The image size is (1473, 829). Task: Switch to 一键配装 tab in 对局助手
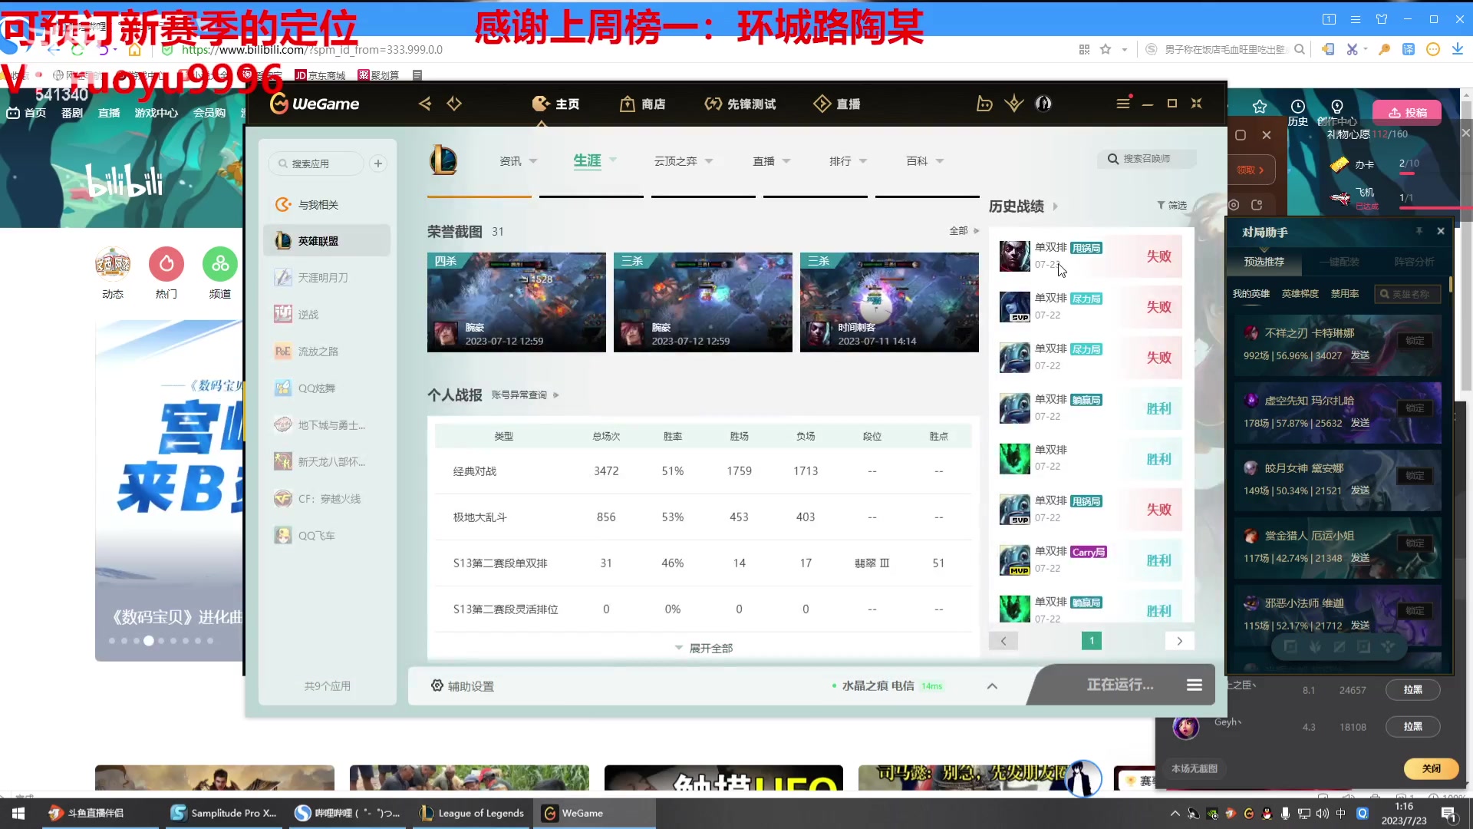(x=1339, y=262)
